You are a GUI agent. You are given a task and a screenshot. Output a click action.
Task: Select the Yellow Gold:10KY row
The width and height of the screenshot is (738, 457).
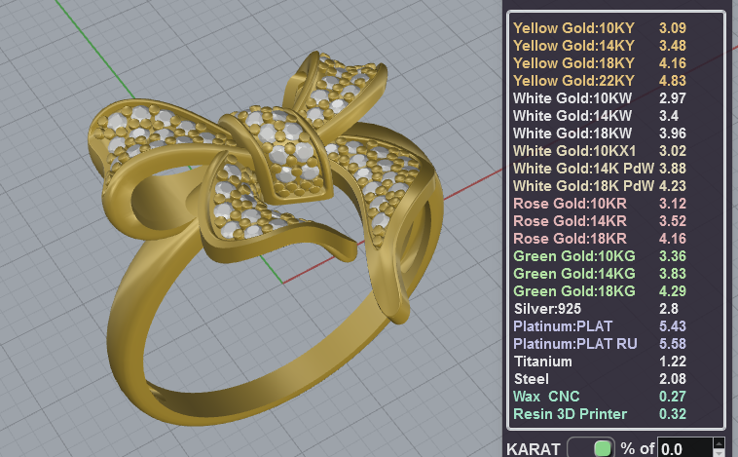pyautogui.click(x=600, y=28)
